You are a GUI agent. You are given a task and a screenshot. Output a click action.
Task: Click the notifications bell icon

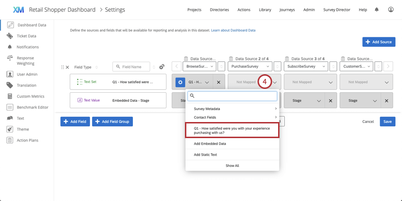point(376,9)
